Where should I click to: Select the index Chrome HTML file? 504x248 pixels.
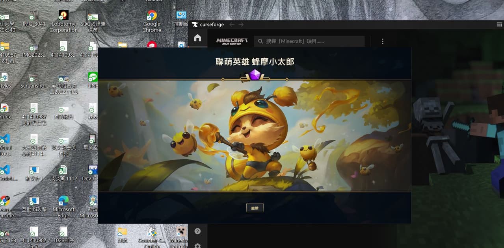pyautogui.click(x=5, y=111)
